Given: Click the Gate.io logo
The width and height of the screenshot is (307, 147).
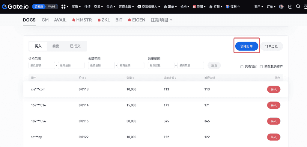Looking at the screenshot, I should tap(15, 7).
